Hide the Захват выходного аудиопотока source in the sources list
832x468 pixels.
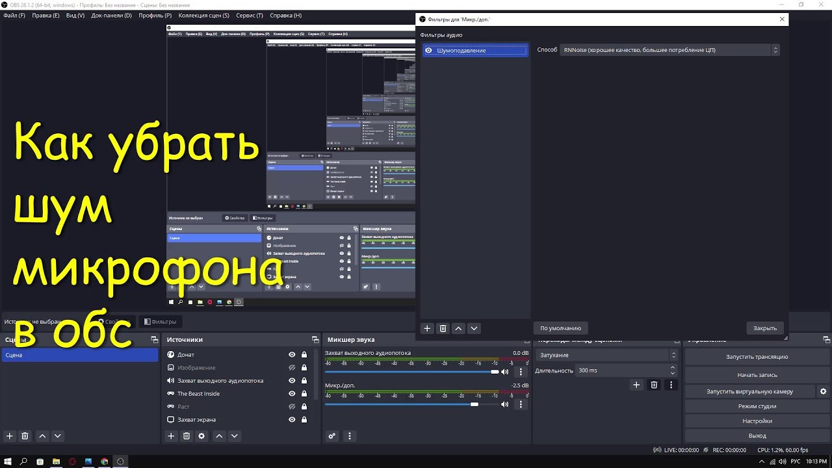pyautogui.click(x=292, y=380)
